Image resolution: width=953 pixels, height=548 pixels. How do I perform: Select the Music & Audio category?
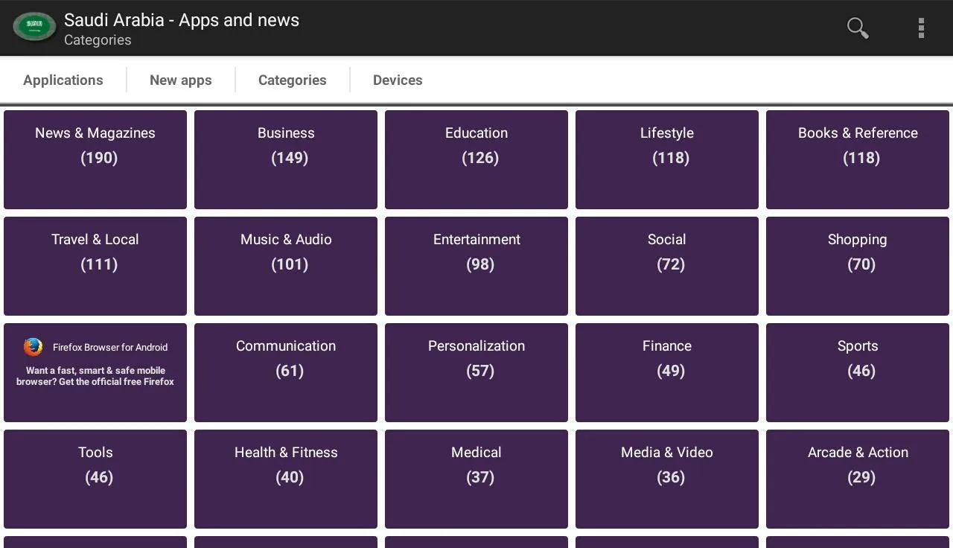(286, 266)
